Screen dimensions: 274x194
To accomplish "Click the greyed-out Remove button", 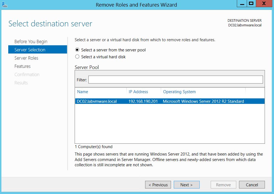I will point(223,185).
